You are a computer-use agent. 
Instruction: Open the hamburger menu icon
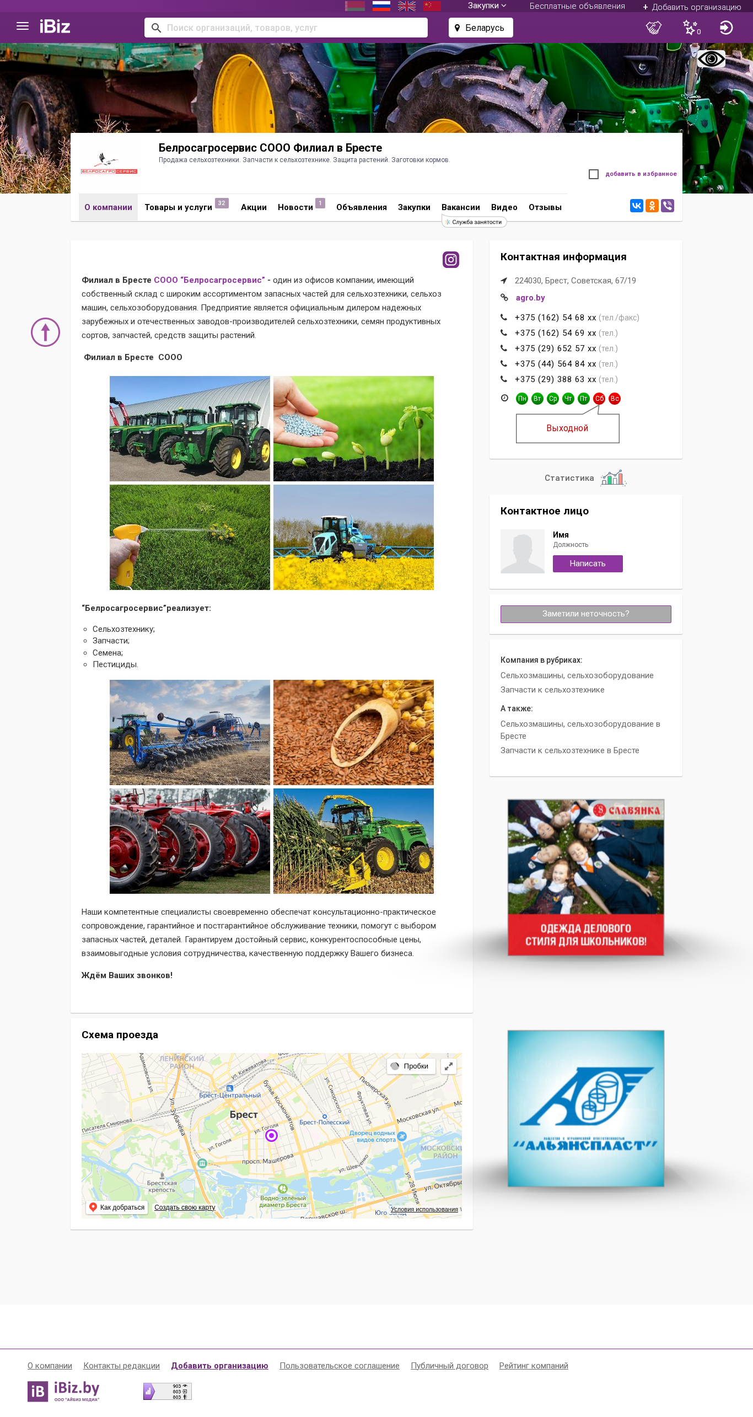(x=23, y=26)
